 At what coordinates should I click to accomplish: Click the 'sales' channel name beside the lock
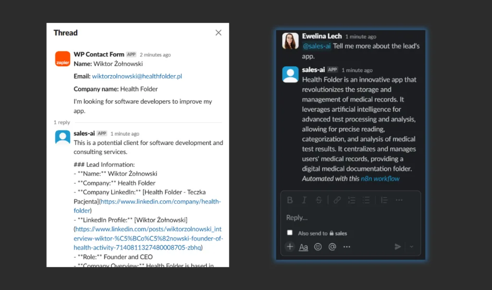(x=341, y=233)
